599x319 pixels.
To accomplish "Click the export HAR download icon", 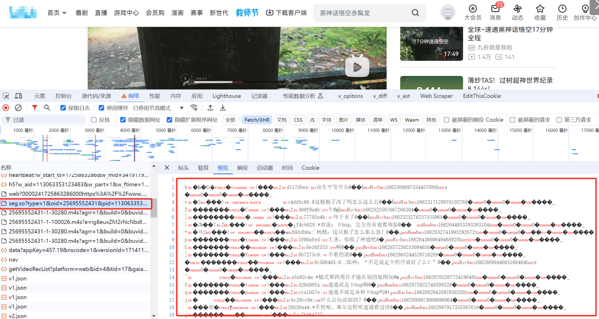I will (x=223, y=108).
